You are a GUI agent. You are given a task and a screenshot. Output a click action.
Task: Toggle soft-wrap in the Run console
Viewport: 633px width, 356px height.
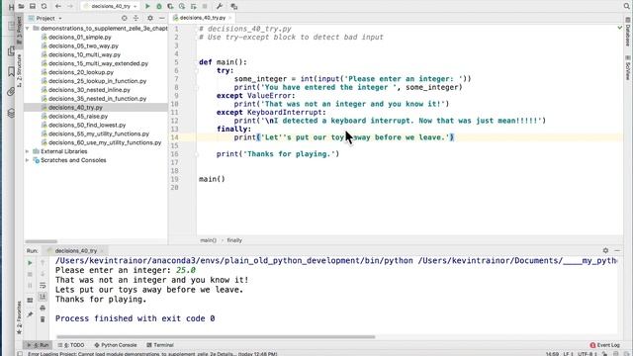tap(43, 286)
